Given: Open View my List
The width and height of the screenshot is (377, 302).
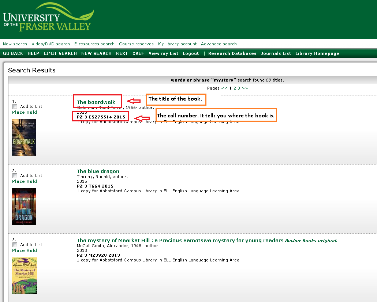Looking at the screenshot, I should (164, 53).
